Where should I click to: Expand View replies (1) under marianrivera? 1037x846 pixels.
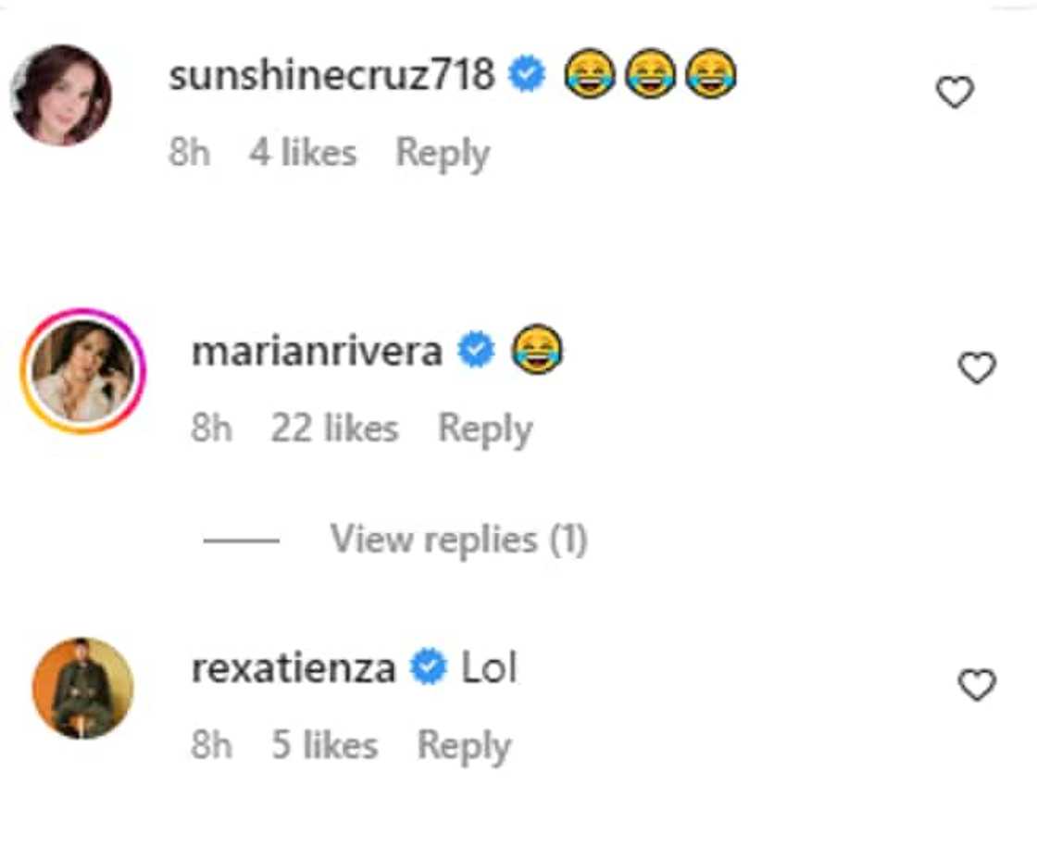458,540
